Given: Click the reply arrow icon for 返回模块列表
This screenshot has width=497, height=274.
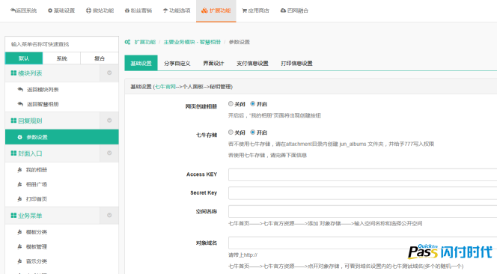Looking at the screenshot, I should point(20,89).
